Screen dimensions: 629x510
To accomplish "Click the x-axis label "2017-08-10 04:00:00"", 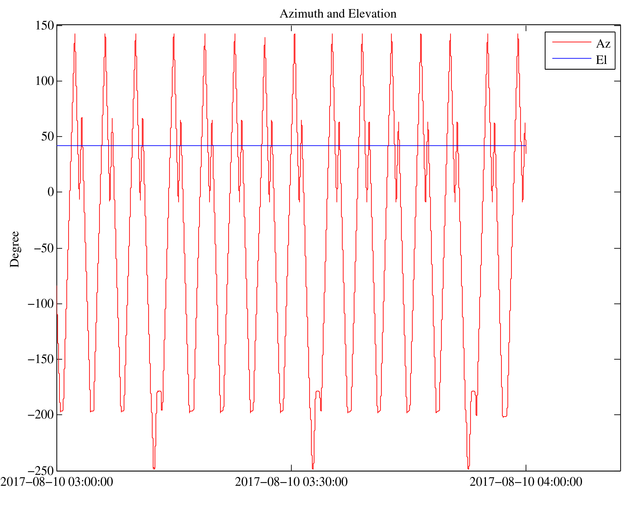I will pyautogui.click(x=526, y=482).
